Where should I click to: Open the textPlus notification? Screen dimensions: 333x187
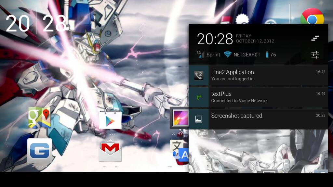coord(258,97)
